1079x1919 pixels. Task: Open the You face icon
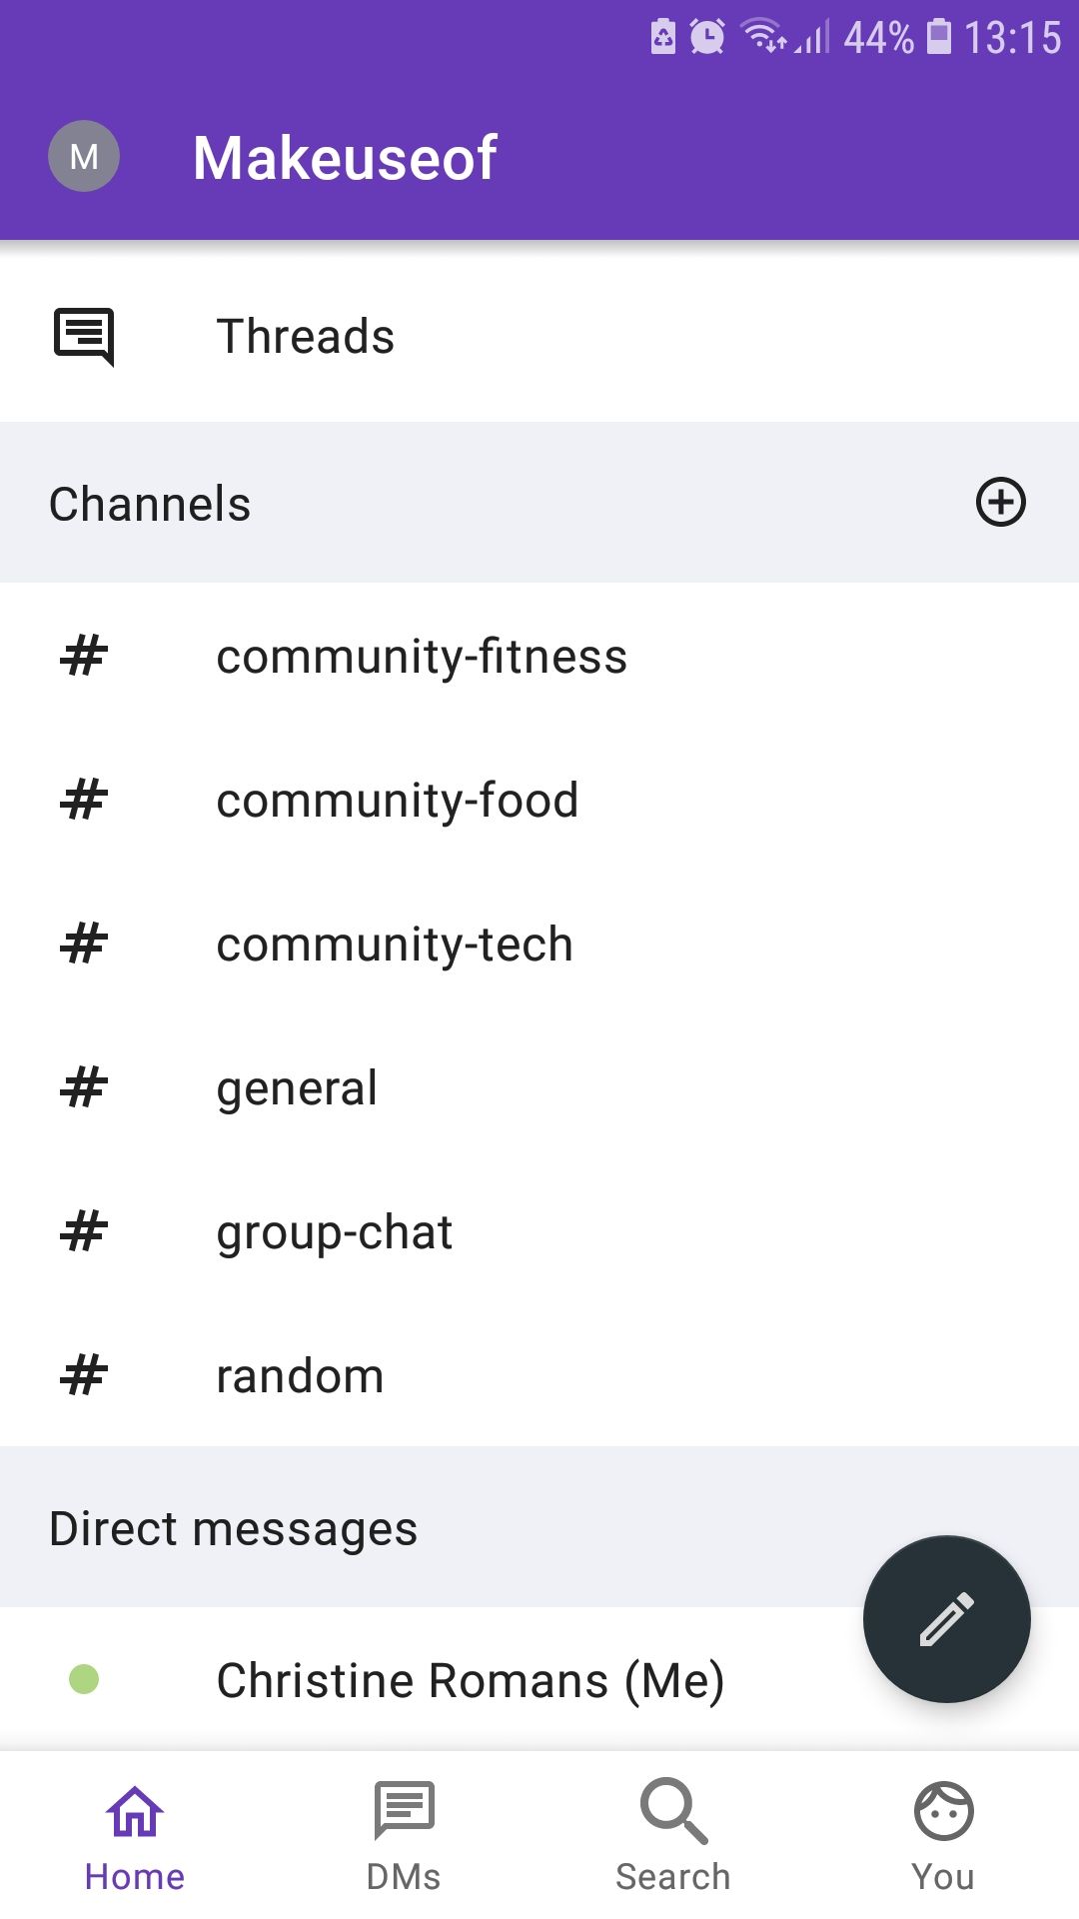[x=943, y=1811]
